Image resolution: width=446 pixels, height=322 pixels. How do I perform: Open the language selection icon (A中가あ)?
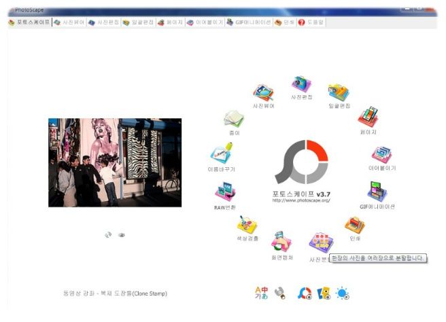pyautogui.click(x=261, y=293)
